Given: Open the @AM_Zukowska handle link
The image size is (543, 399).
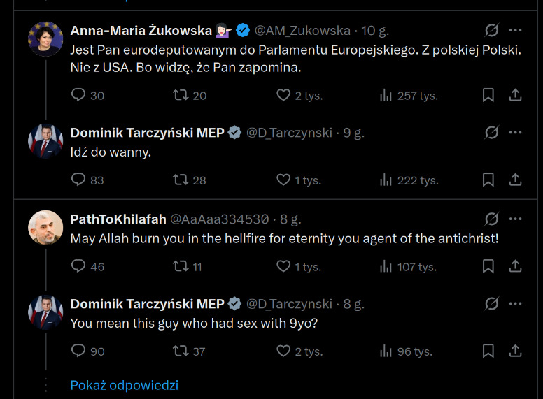Looking at the screenshot, I should coord(302,31).
